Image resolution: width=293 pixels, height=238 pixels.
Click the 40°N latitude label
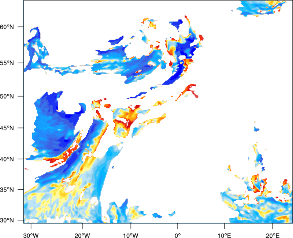click(7, 159)
